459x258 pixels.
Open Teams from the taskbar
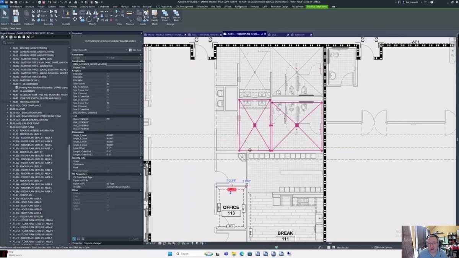click(226, 254)
